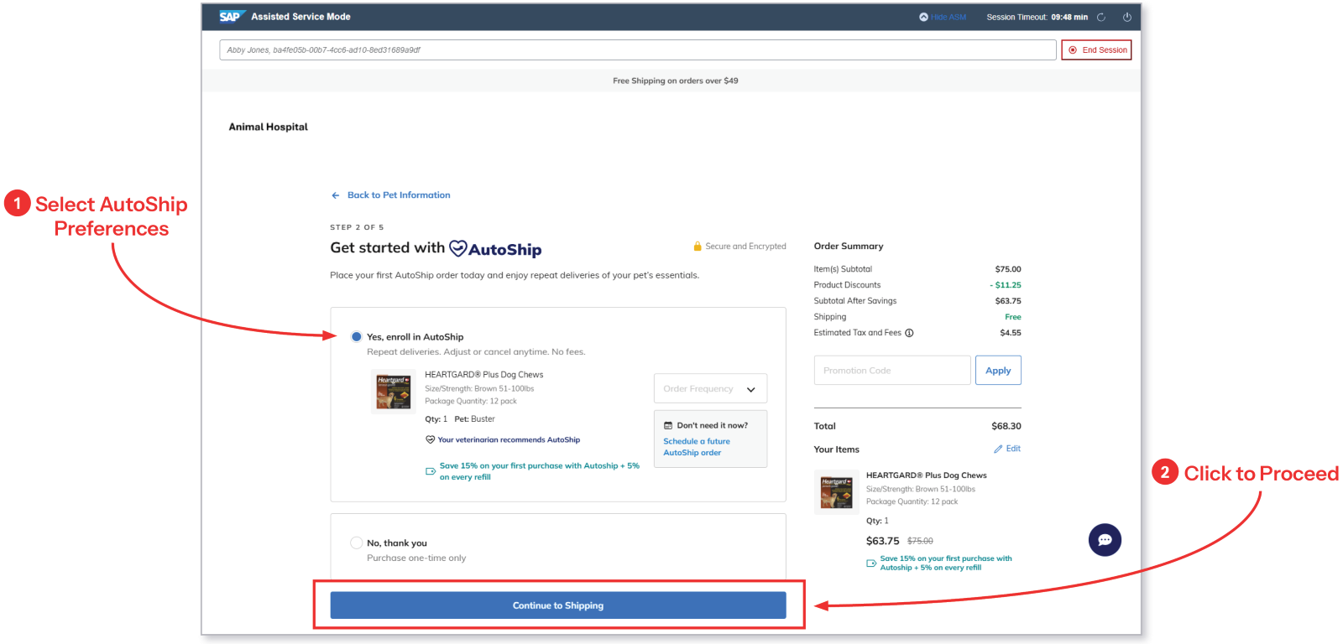The width and height of the screenshot is (1343, 644).
Task: Click Hide ASM link
Action: (948, 17)
